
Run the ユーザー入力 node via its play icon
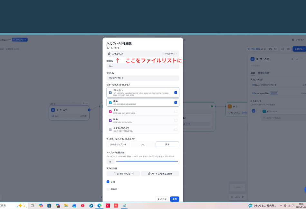292,59
